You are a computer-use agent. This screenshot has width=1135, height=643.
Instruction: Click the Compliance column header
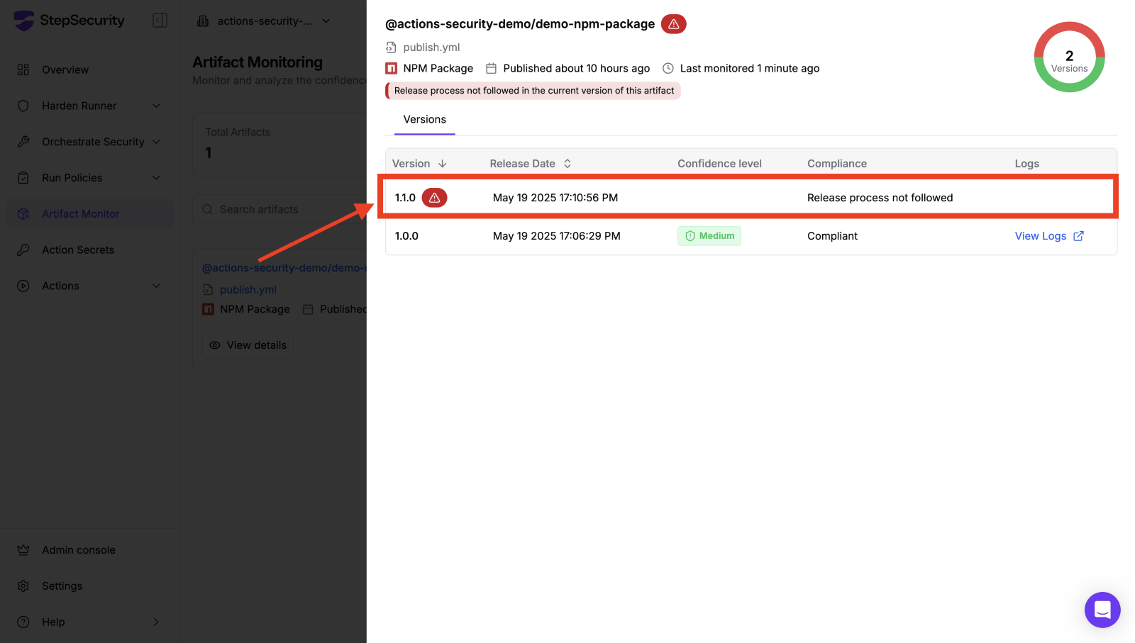(x=837, y=164)
